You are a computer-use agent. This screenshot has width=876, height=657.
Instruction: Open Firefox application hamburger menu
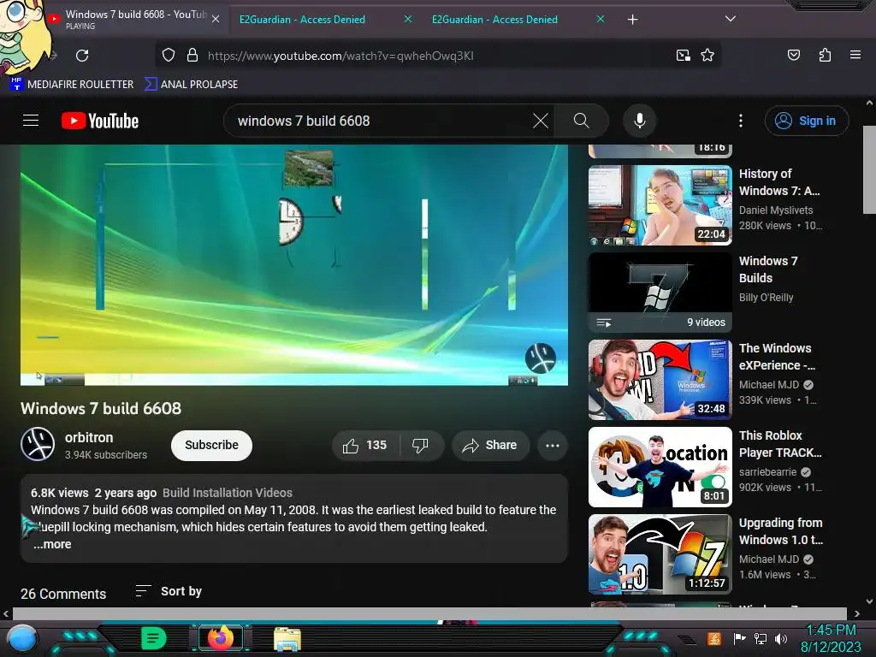click(855, 55)
